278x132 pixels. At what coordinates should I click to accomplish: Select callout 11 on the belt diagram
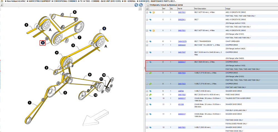(x=101, y=79)
